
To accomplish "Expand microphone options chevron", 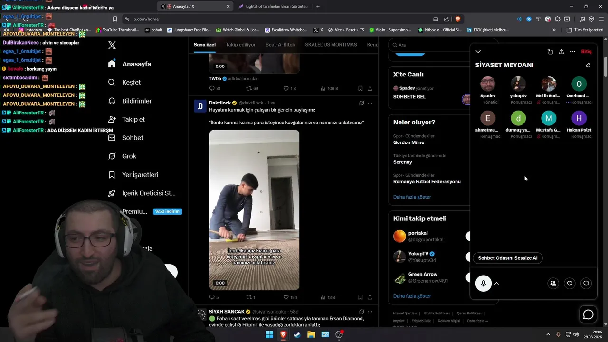I will [496, 284].
